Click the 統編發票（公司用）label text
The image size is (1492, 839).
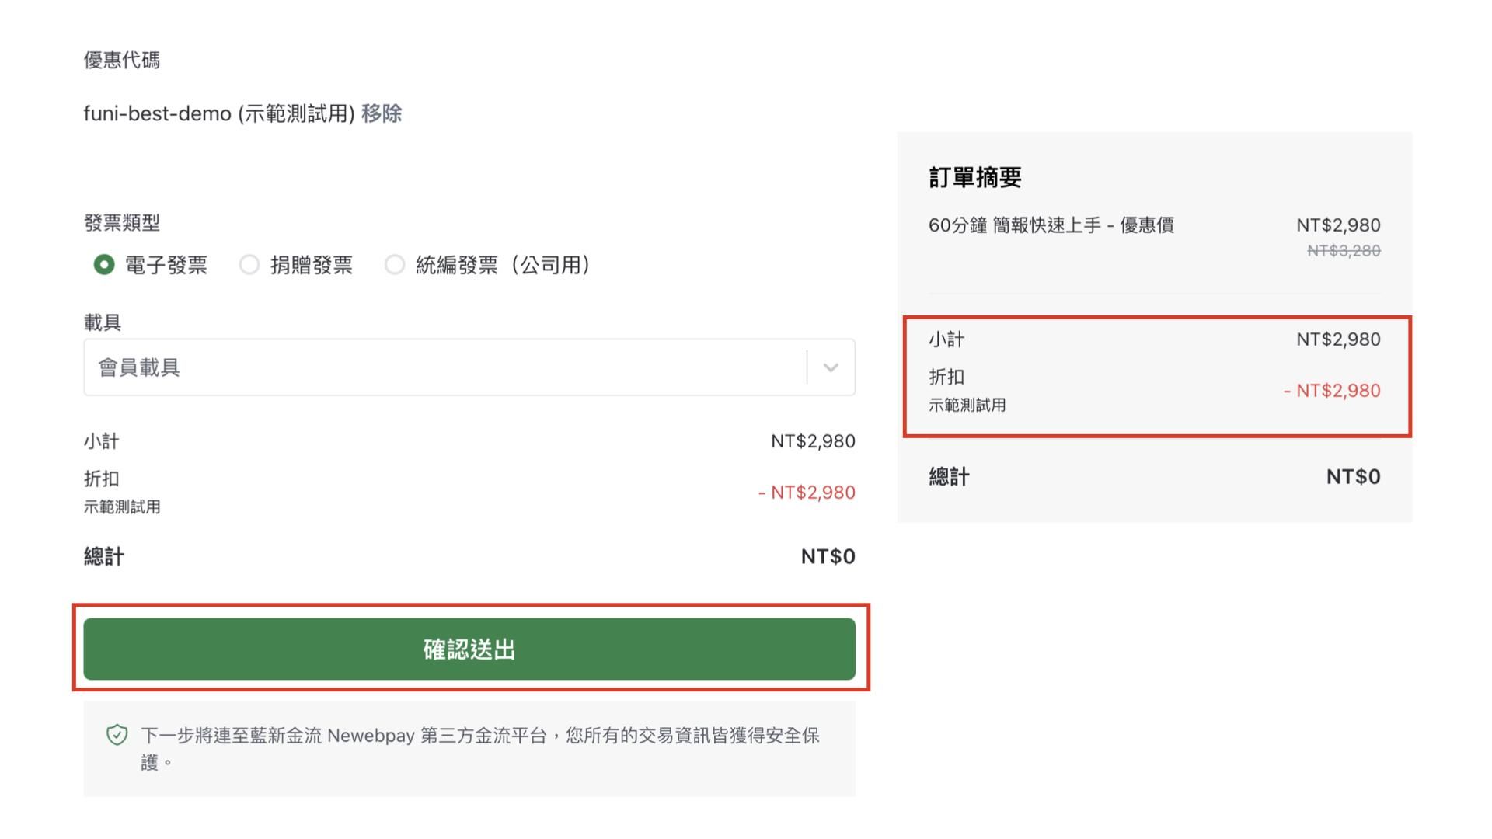(504, 265)
